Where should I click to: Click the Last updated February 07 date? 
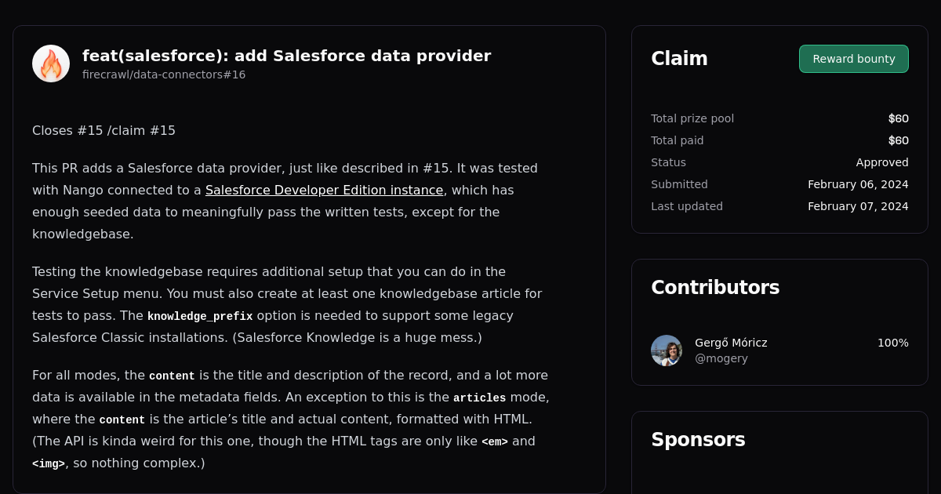[x=858, y=206]
